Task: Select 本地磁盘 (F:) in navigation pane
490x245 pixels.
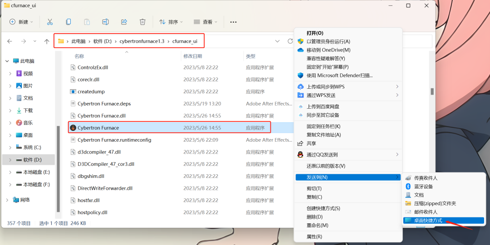Action: point(37,184)
